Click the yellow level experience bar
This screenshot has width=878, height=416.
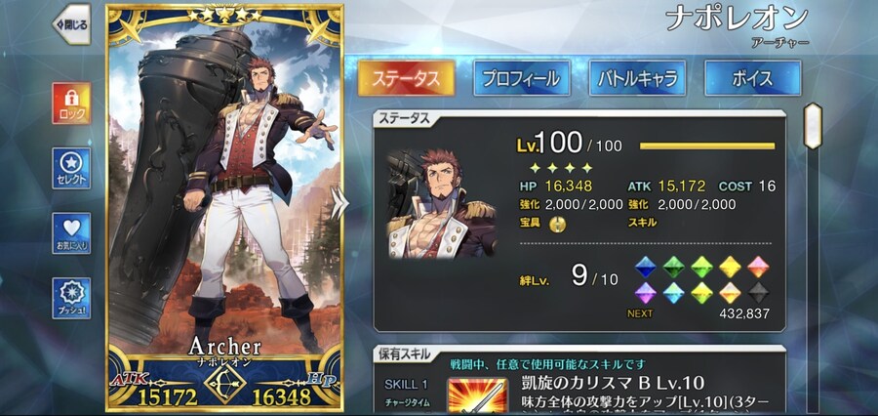pos(707,146)
